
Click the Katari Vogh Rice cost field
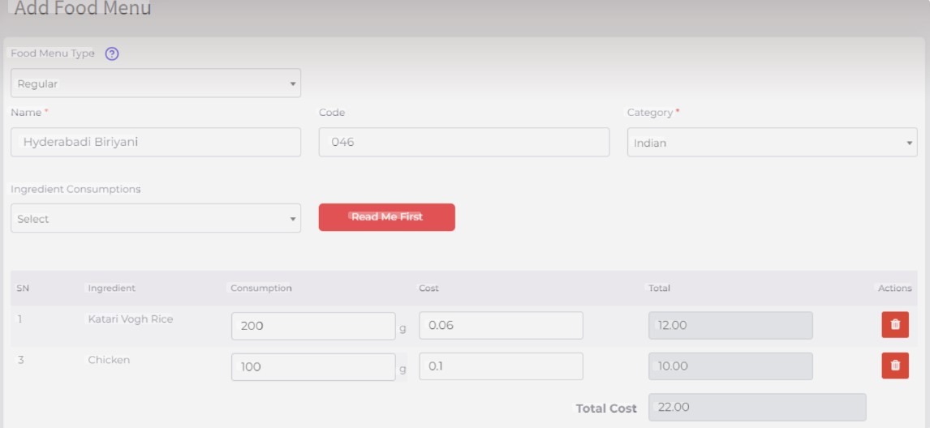(x=501, y=325)
